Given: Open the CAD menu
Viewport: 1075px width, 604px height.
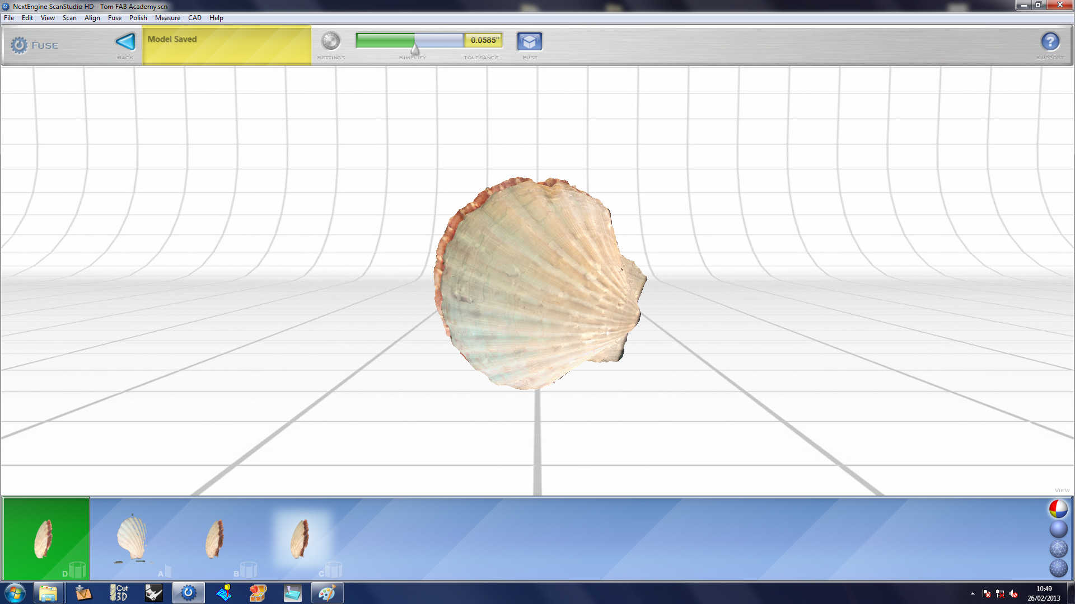Looking at the screenshot, I should [x=194, y=18].
